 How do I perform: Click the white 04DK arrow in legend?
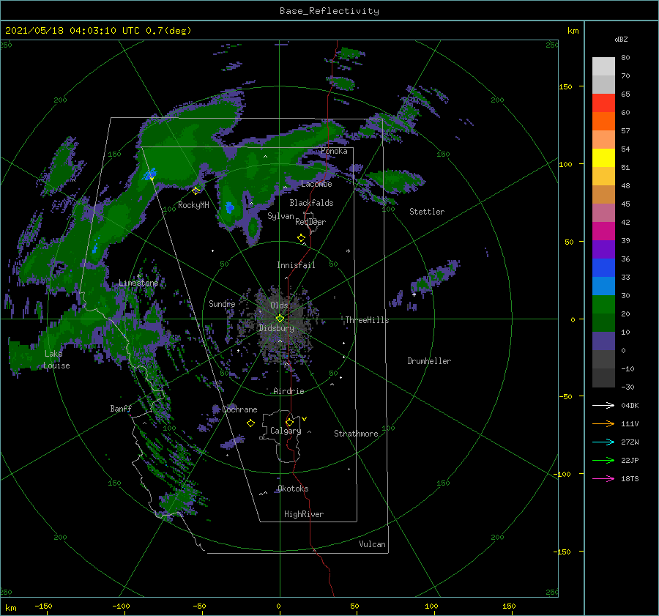pos(603,405)
